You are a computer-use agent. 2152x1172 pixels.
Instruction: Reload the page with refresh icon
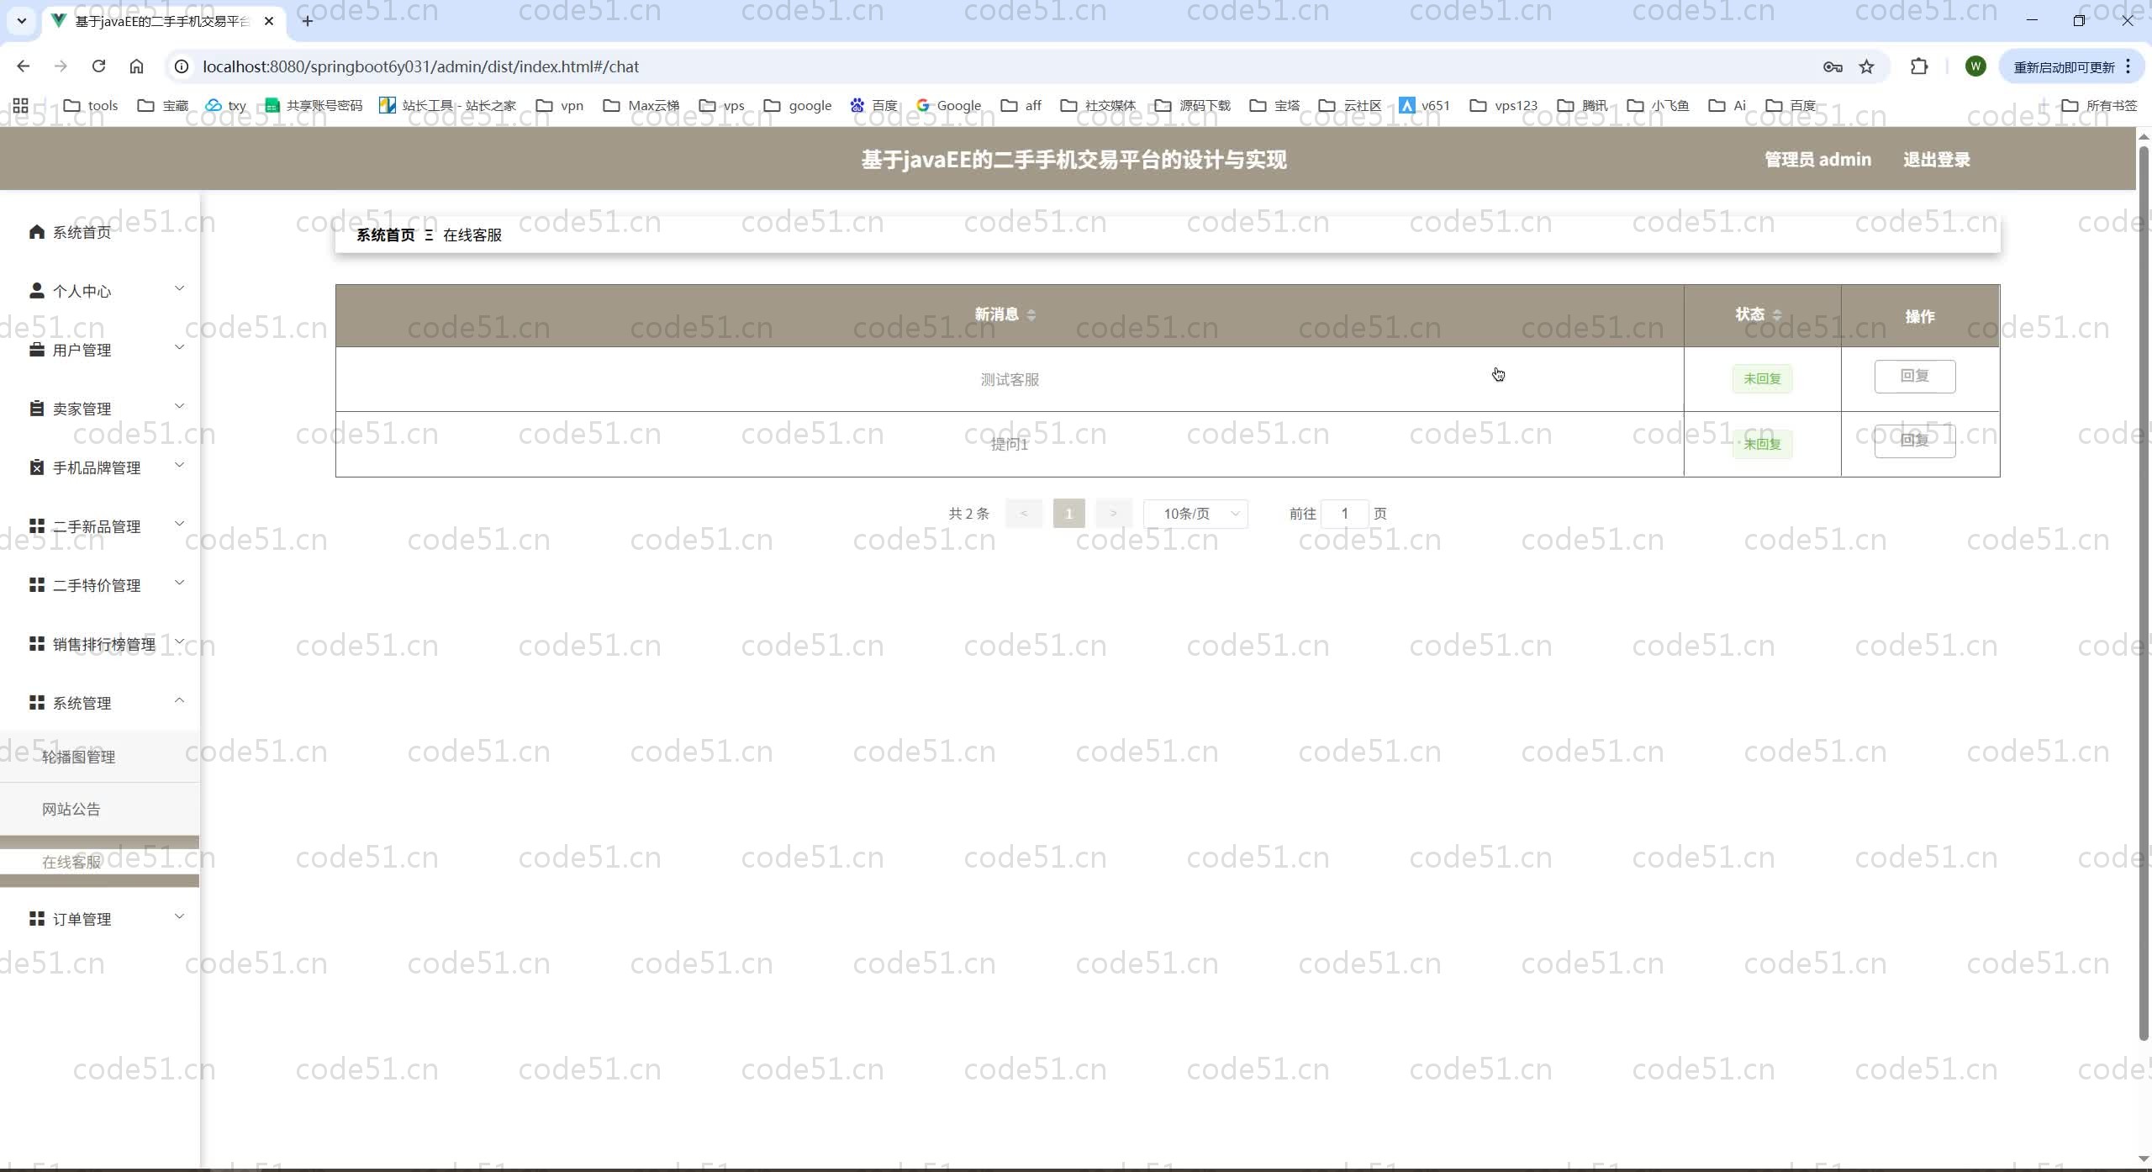point(98,66)
